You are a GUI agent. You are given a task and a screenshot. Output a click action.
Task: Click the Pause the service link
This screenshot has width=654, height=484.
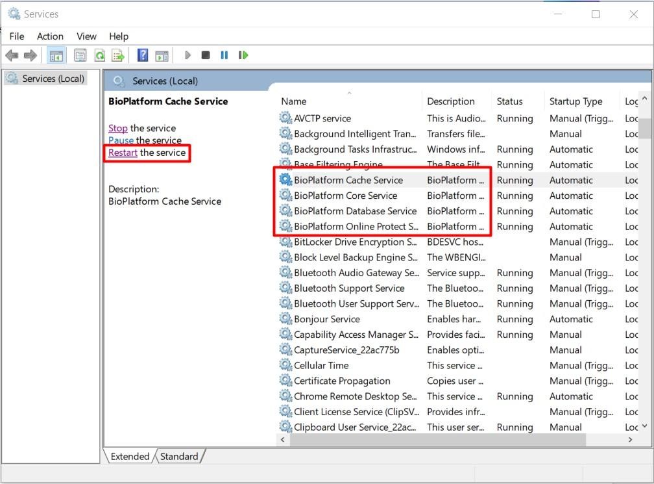(121, 140)
